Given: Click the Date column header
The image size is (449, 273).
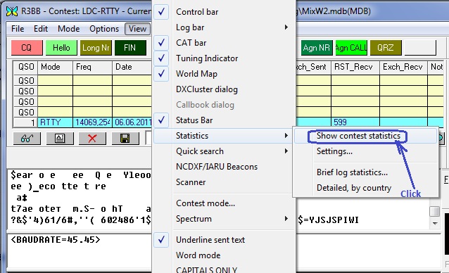Looking at the screenshot, I should (132, 68).
